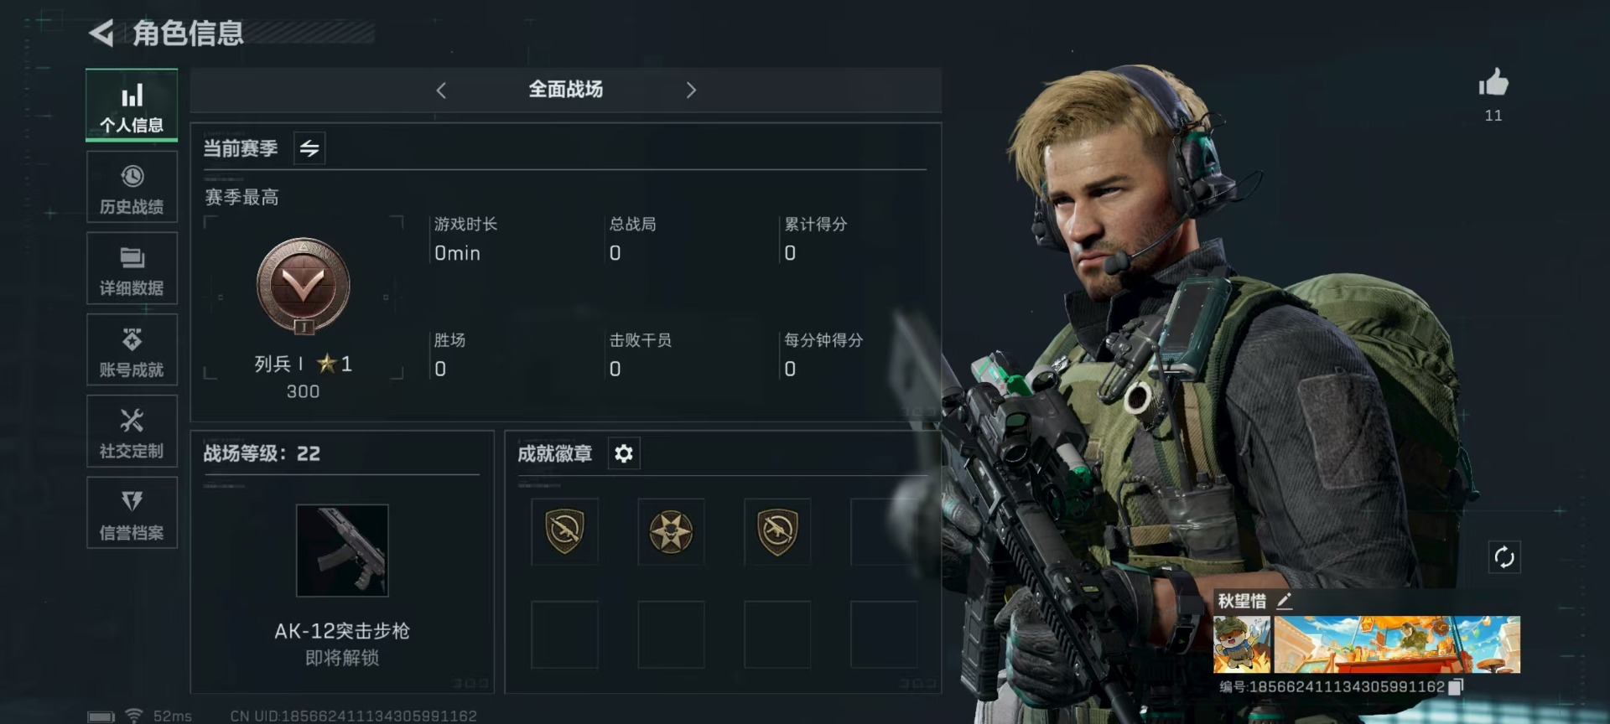Copy the player ID number using the copy icon
The height and width of the screenshot is (724, 1610).
point(1456,687)
